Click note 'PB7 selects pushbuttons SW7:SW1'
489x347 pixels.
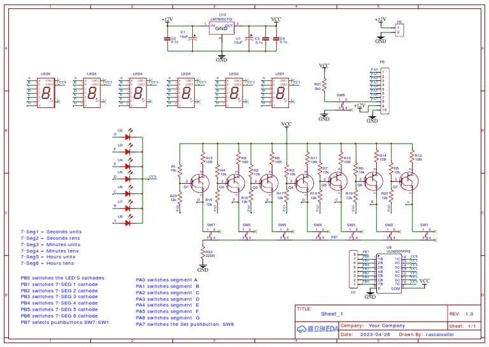pos(65,322)
